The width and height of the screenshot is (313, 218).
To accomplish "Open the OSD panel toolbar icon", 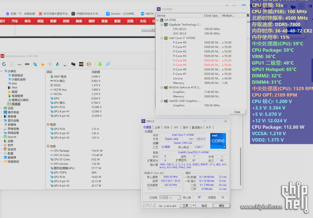I will (81, 64).
